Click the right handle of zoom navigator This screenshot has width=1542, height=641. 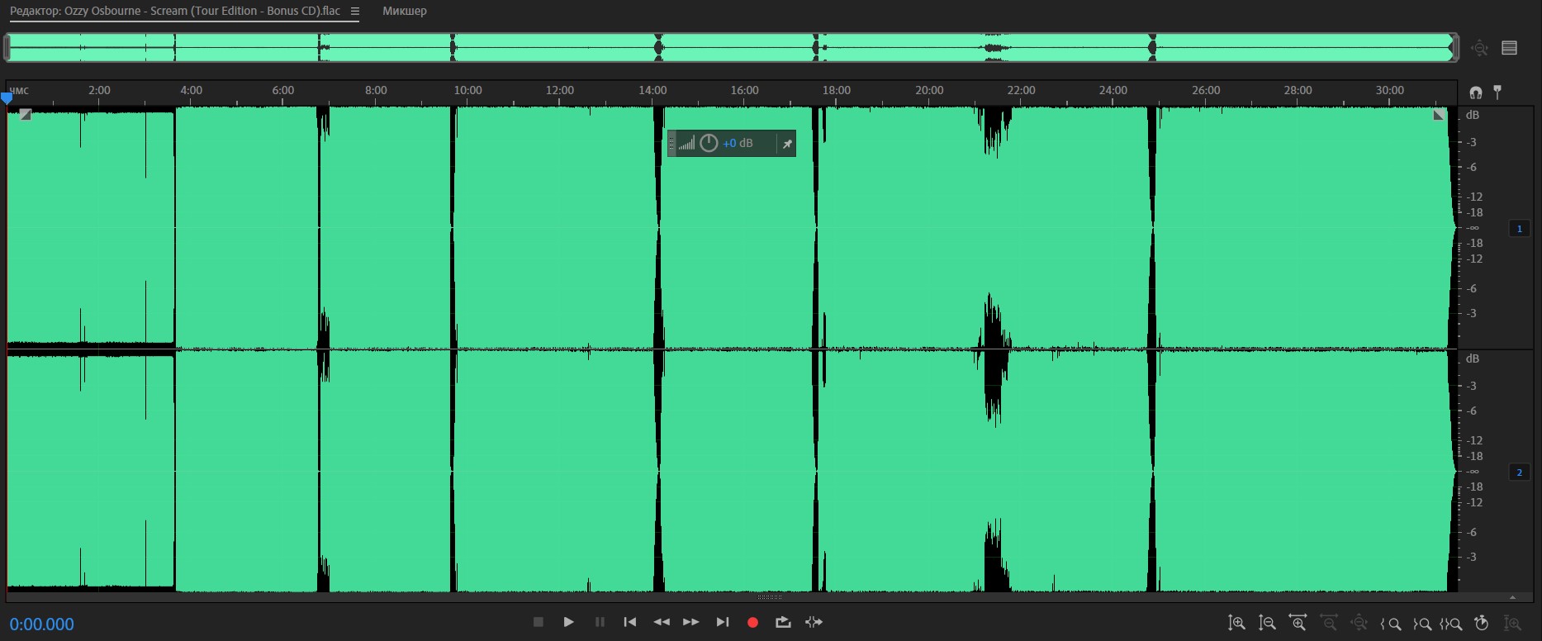tap(1455, 47)
